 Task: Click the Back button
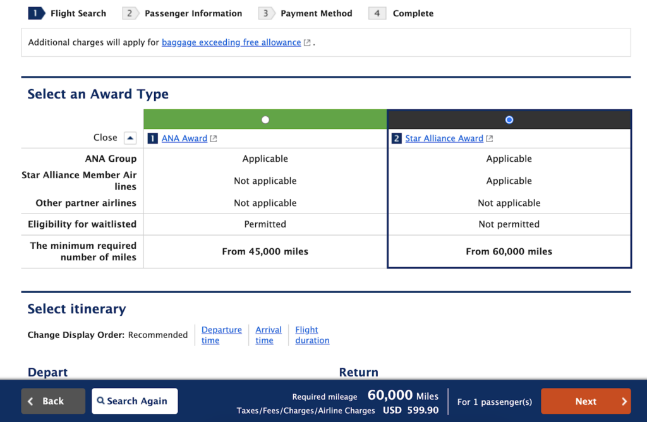pos(53,401)
